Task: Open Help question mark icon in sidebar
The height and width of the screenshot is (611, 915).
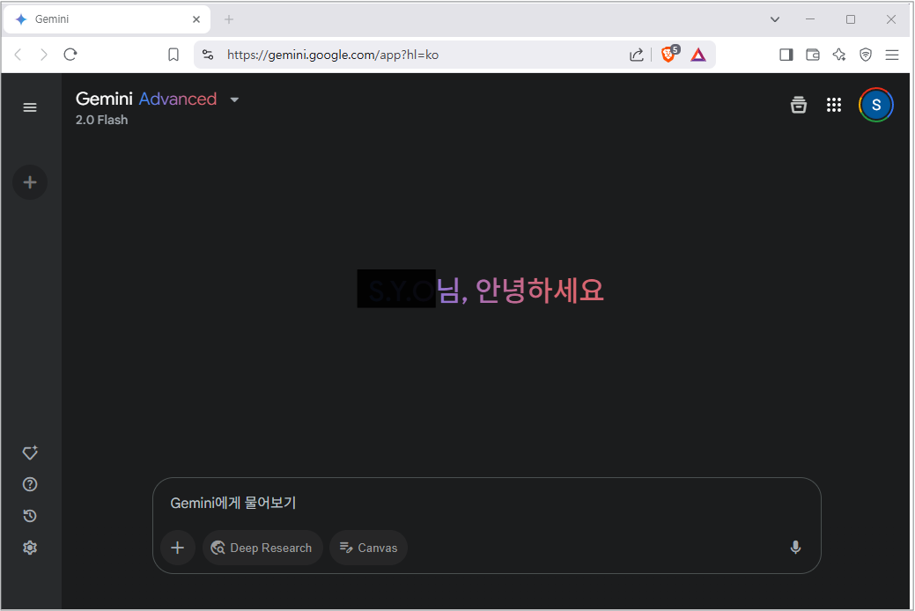Action: [30, 484]
